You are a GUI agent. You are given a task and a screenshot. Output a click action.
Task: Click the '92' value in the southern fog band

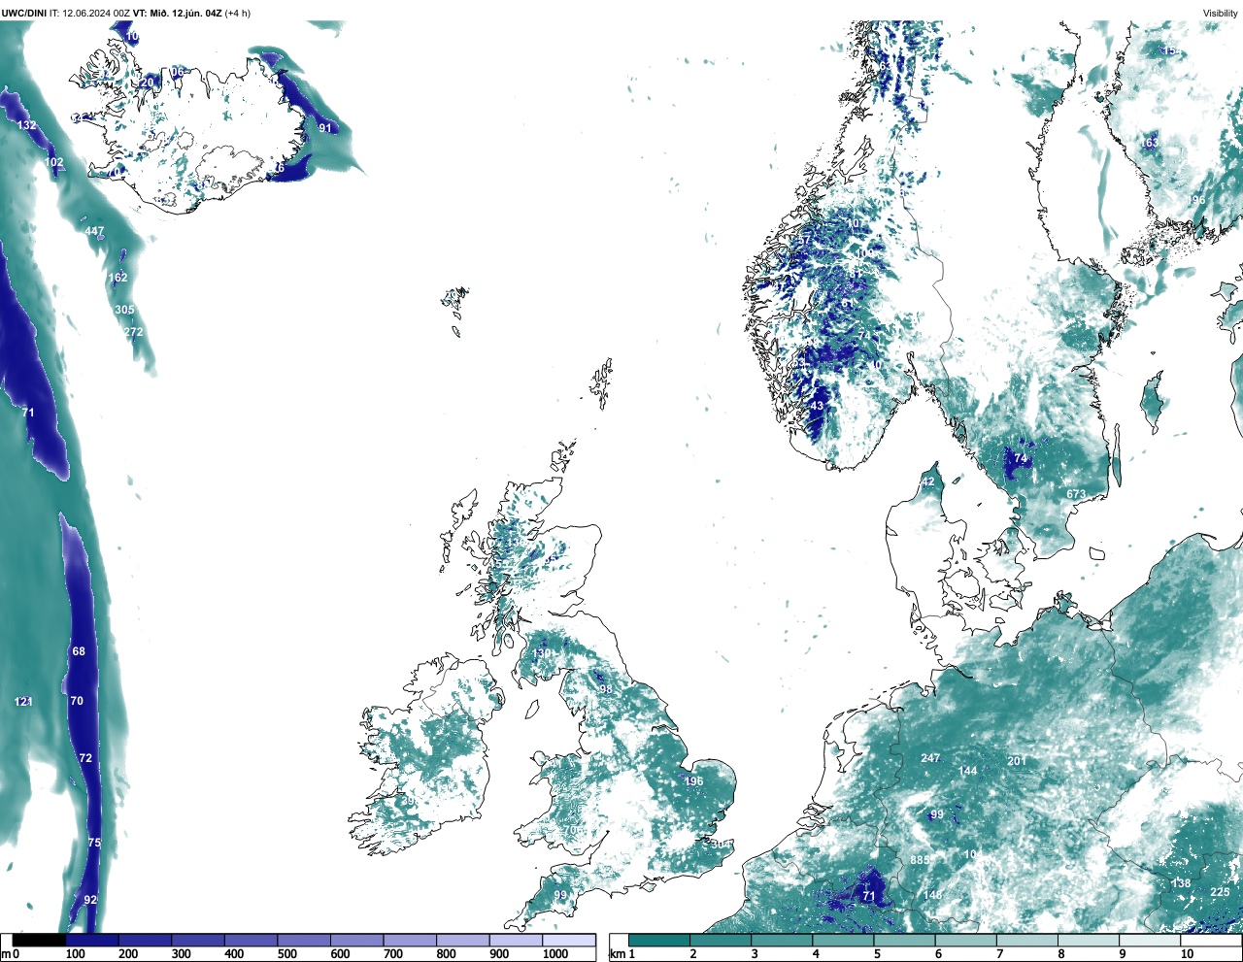click(90, 900)
